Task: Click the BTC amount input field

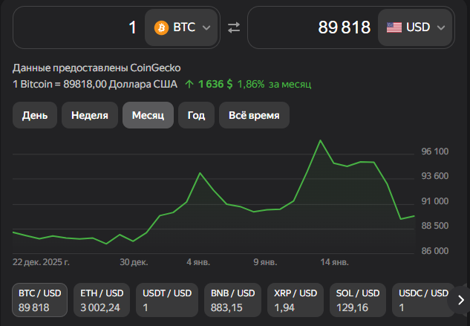Action: click(78, 27)
